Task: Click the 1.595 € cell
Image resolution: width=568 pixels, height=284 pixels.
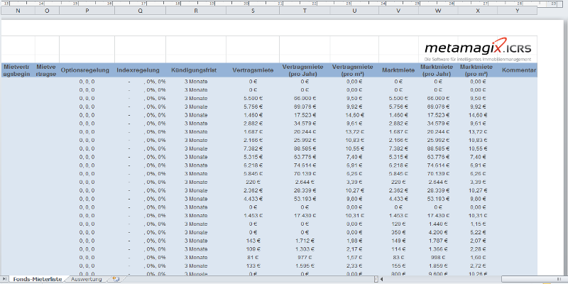Action: click(305, 266)
